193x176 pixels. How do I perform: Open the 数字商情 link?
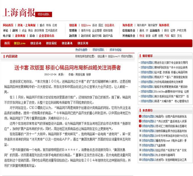pyautogui.click(x=39, y=31)
